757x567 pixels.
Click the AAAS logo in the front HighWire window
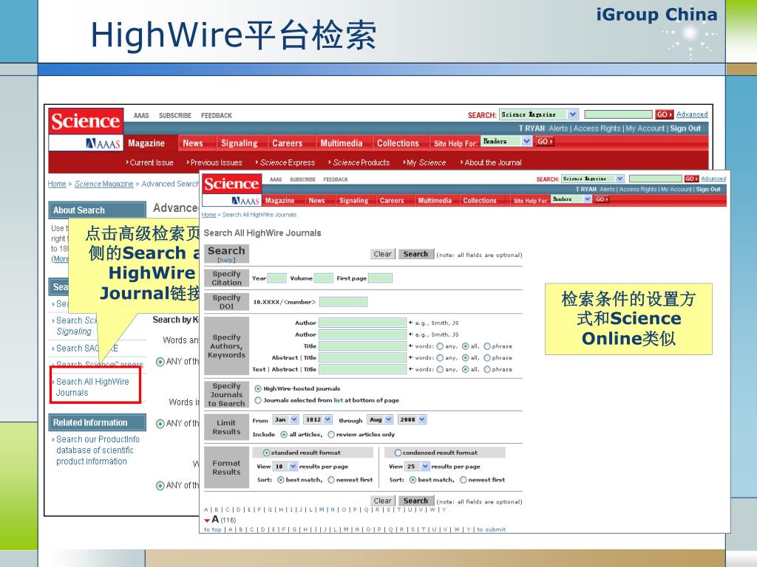pyautogui.click(x=245, y=201)
